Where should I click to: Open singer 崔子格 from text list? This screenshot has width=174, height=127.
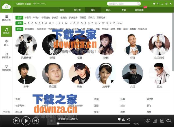150,99
